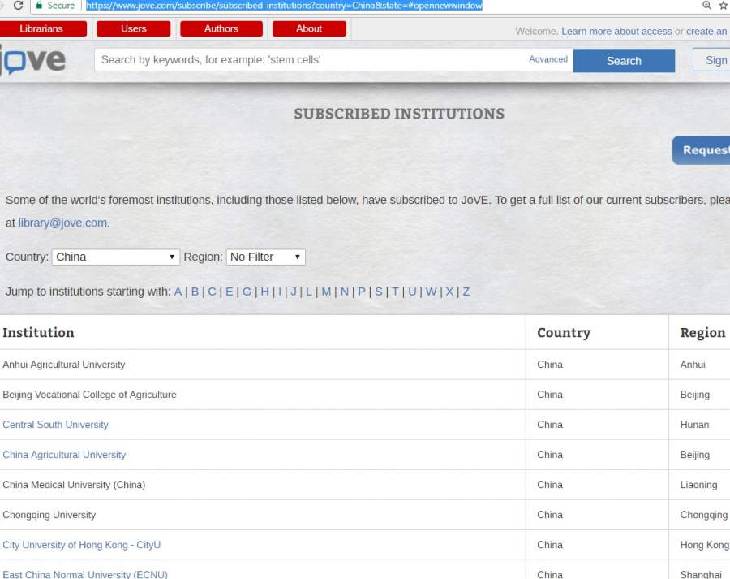Open East China Normal University (ECNU) link
This screenshot has height=579, width=730.
pos(85,574)
